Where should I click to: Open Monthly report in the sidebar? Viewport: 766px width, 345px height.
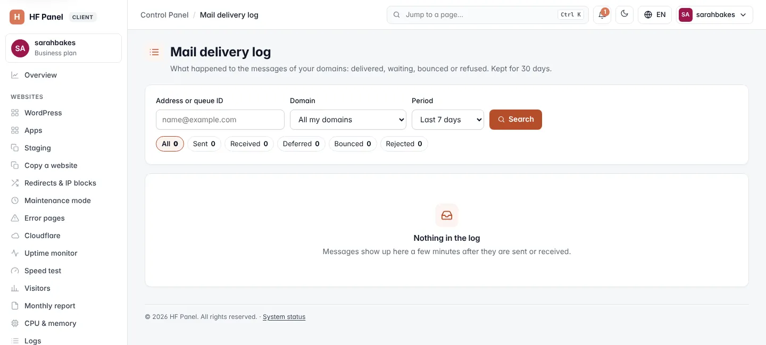click(64, 306)
